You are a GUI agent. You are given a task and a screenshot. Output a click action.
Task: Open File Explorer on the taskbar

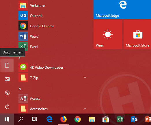[92, 119]
